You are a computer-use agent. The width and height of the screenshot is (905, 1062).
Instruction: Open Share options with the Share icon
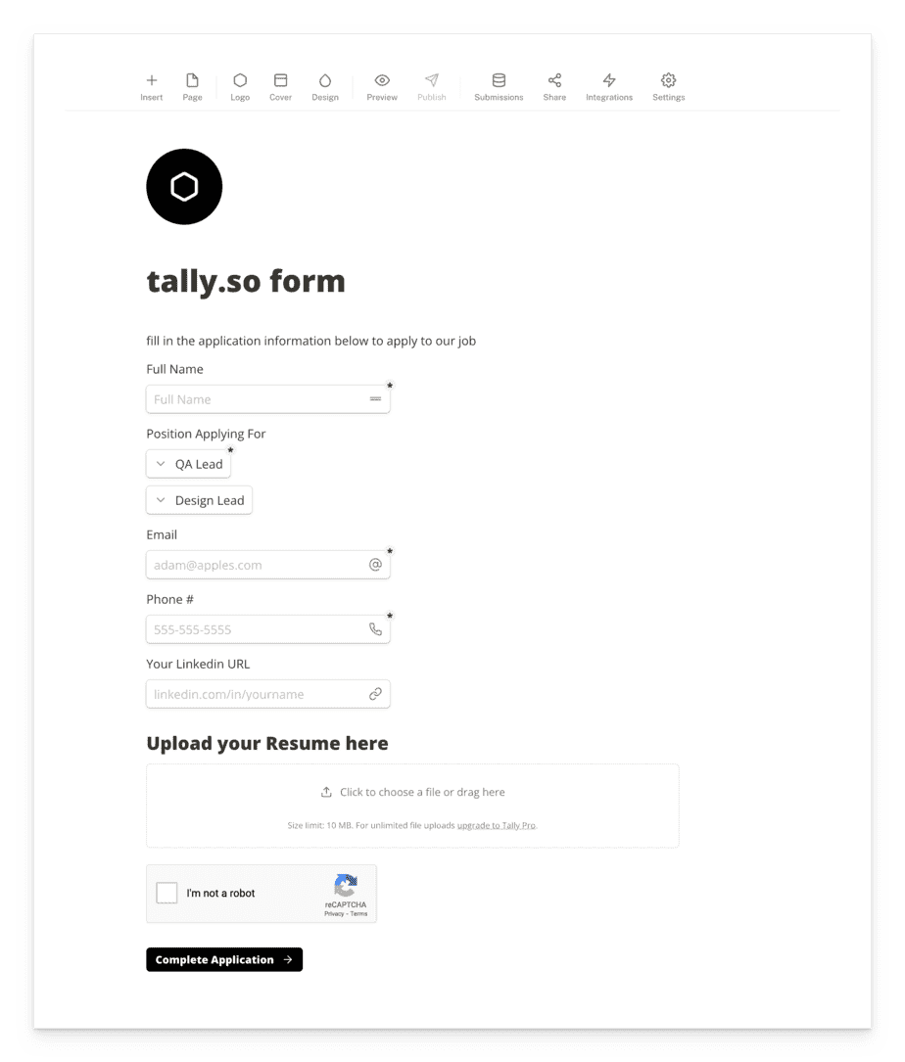(x=554, y=81)
